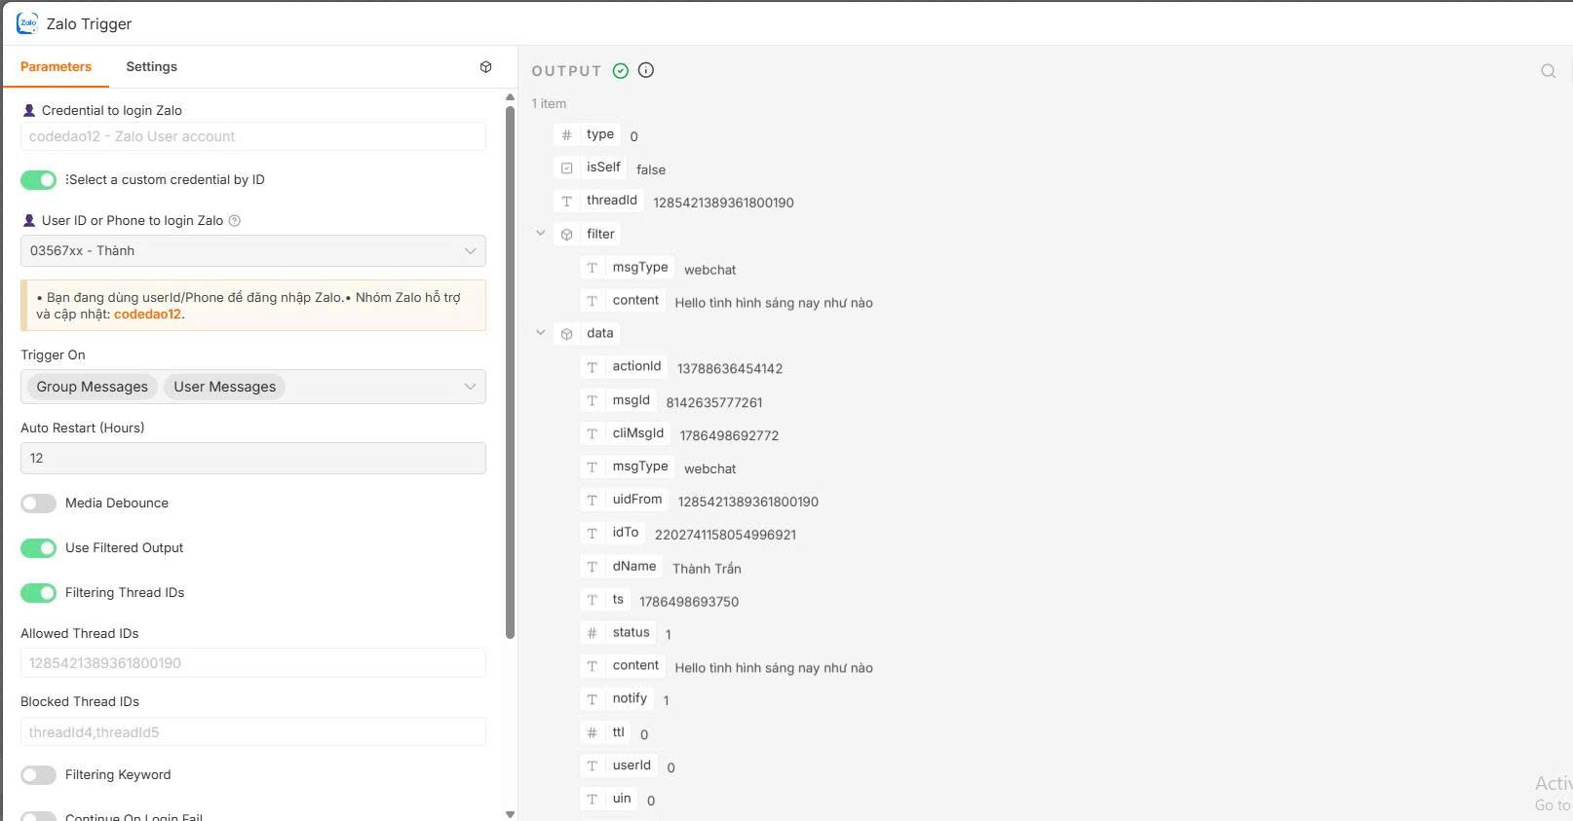
Task: Turn off Use Filtered Output toggle
Action: tap(39, 548)
